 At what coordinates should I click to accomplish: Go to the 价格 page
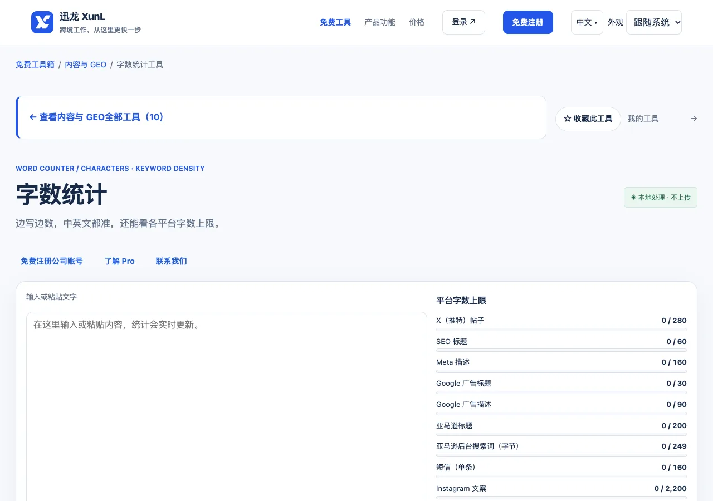(x=417, y=22)
